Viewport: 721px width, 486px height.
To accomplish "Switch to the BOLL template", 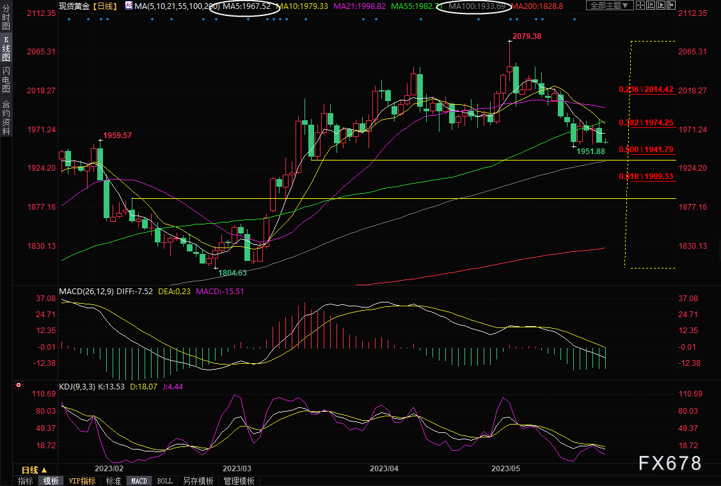I will click(164, 481).
